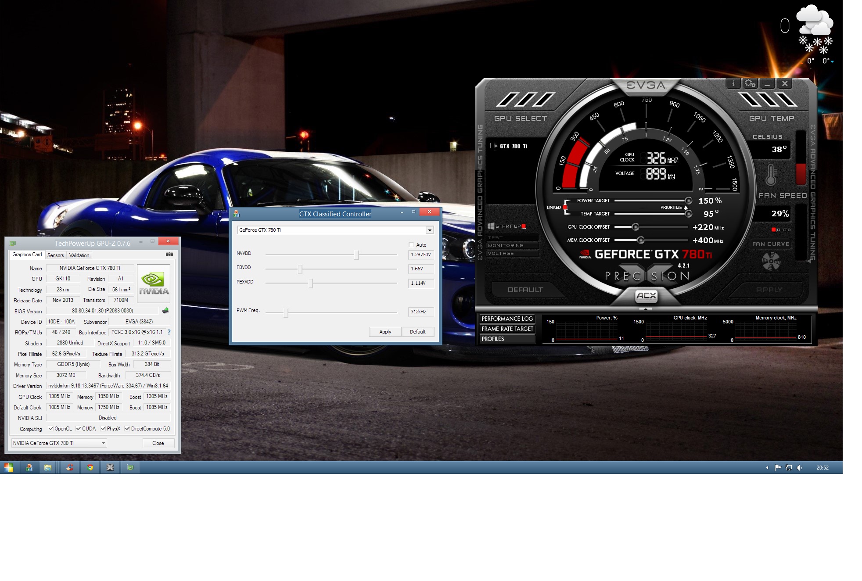Viewport: 862px width, 581px height.
Task: Open the Performance Log tab
Action: coord(507,319)
